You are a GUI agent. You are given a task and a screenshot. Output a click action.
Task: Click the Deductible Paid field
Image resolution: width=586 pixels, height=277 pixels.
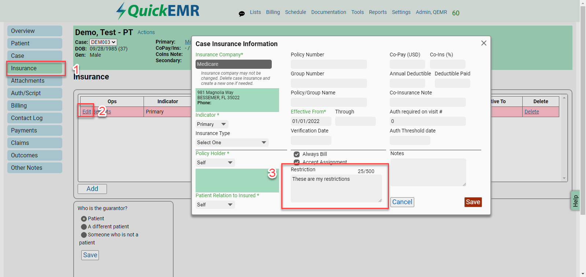tap(452, 83)
